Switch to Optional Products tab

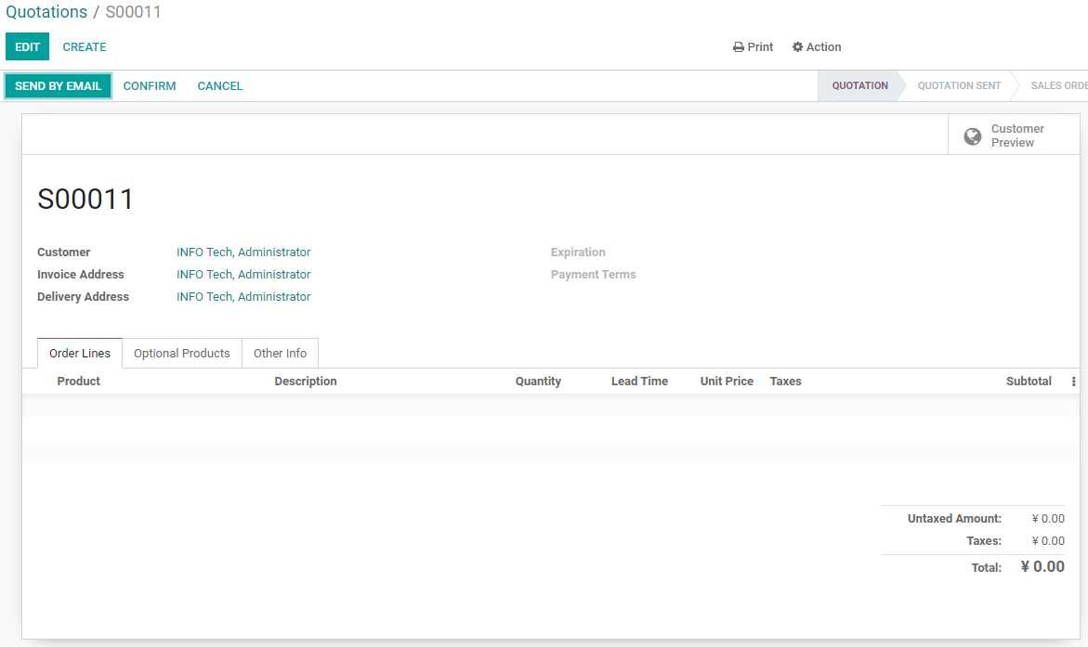tap(182, 353)
